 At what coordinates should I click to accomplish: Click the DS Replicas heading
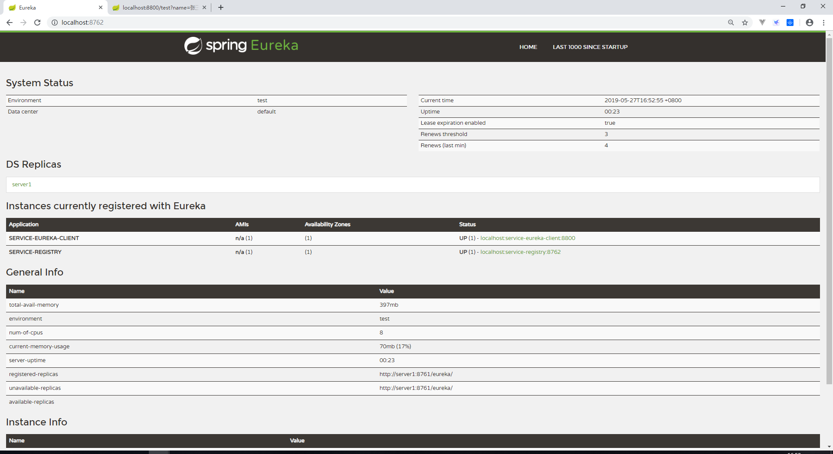33,164
